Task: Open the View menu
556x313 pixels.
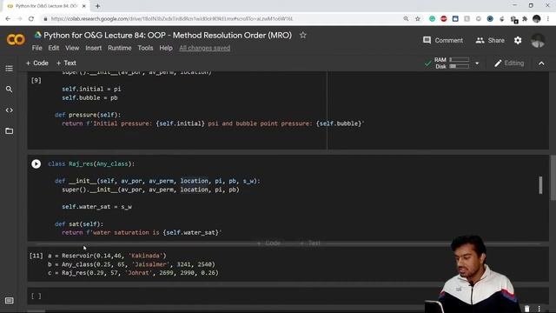Action: [x=72, y=48]
